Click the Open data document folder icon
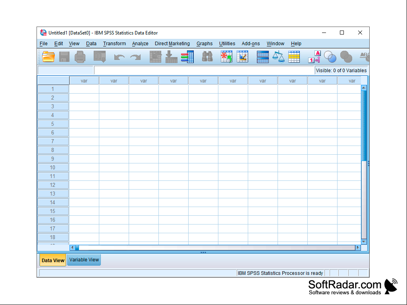This screenshot has height=305, width=407. pos(48,57)
